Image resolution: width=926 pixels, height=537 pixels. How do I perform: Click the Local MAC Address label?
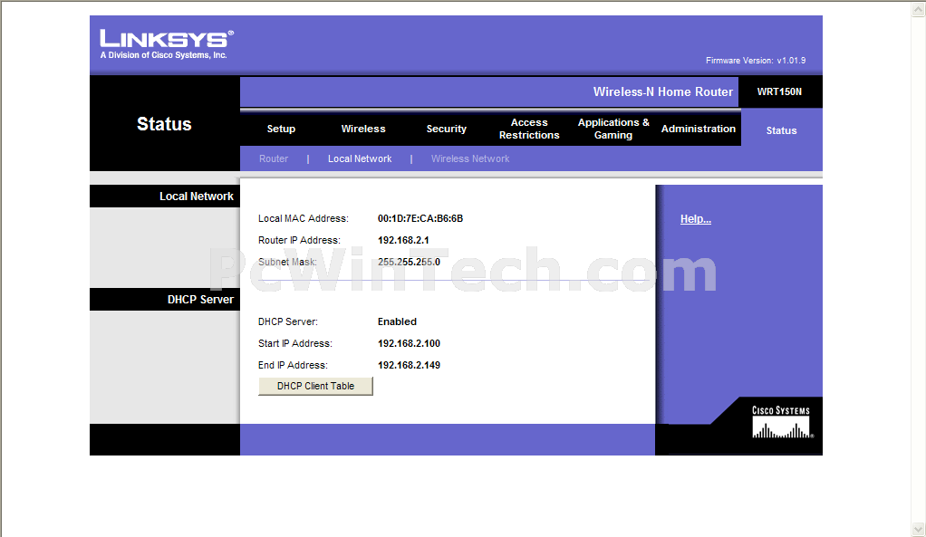(303, 218)
